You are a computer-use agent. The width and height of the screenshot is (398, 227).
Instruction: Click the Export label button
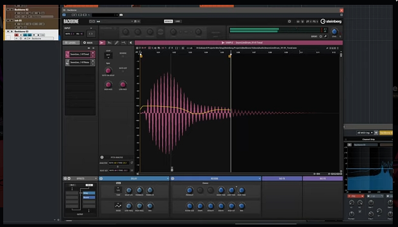click(x=314, y=36)
